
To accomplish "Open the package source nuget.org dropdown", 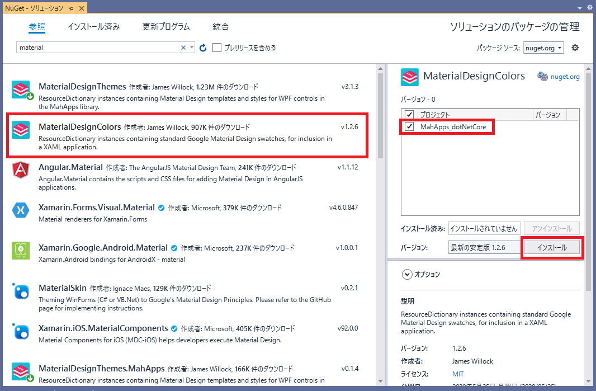I will [543, 48].
